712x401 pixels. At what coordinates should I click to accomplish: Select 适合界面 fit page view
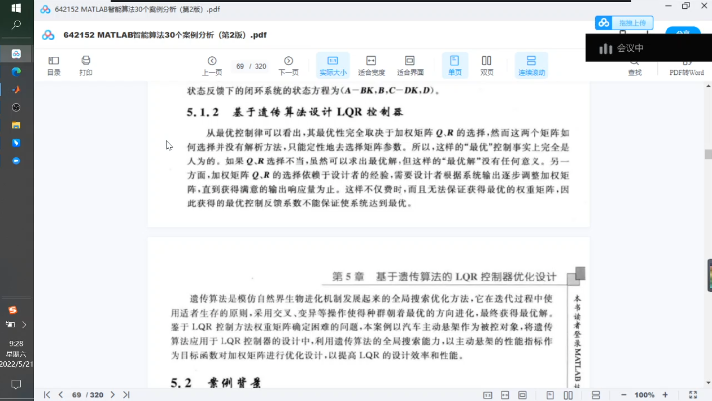410,65
